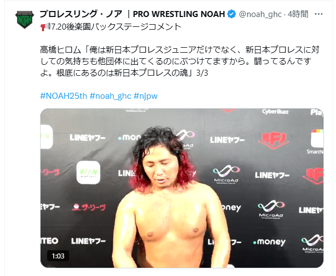Click the MicroAd logo beside wrestler's head
This screenshot has width=336, height=276.
click(226, 174)
